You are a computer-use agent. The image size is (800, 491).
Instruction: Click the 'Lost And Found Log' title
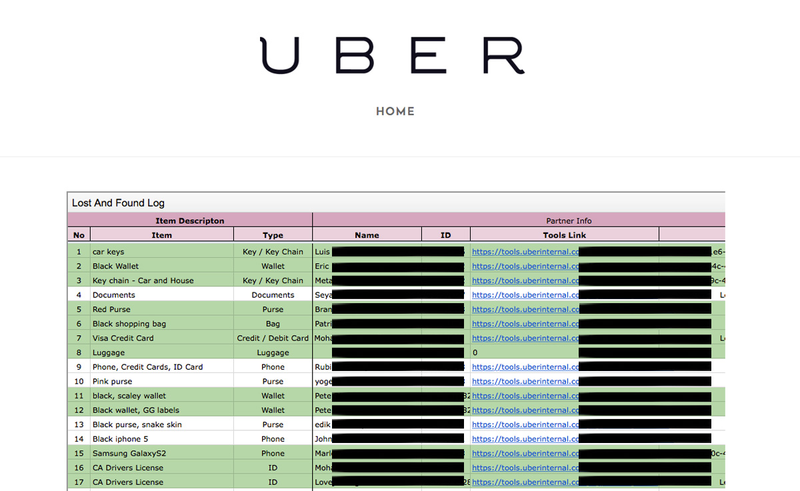[118, 203]
